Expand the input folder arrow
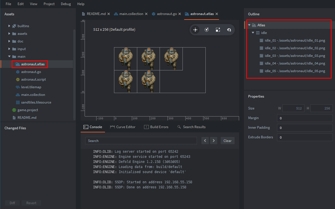Screen dimensions: 335x209 (x=9, y=49)
